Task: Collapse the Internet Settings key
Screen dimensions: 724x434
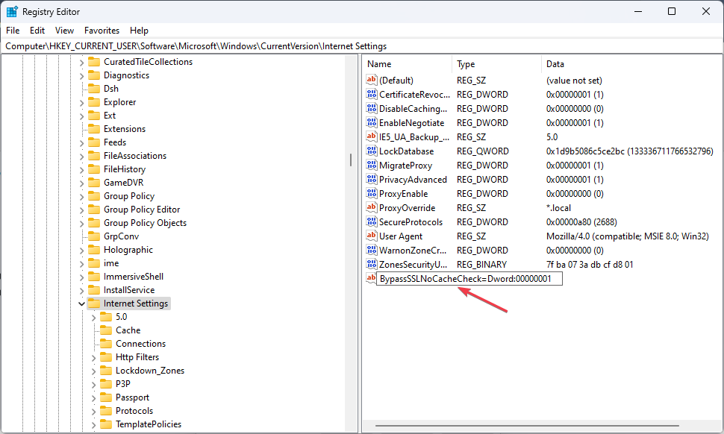Action: 81,304
